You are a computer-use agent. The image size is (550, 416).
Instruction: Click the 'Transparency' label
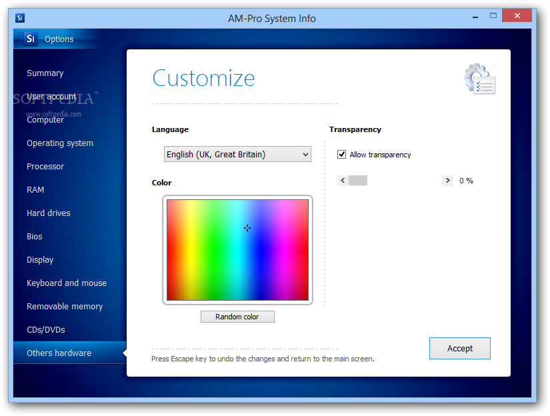[x=355, y=129]
